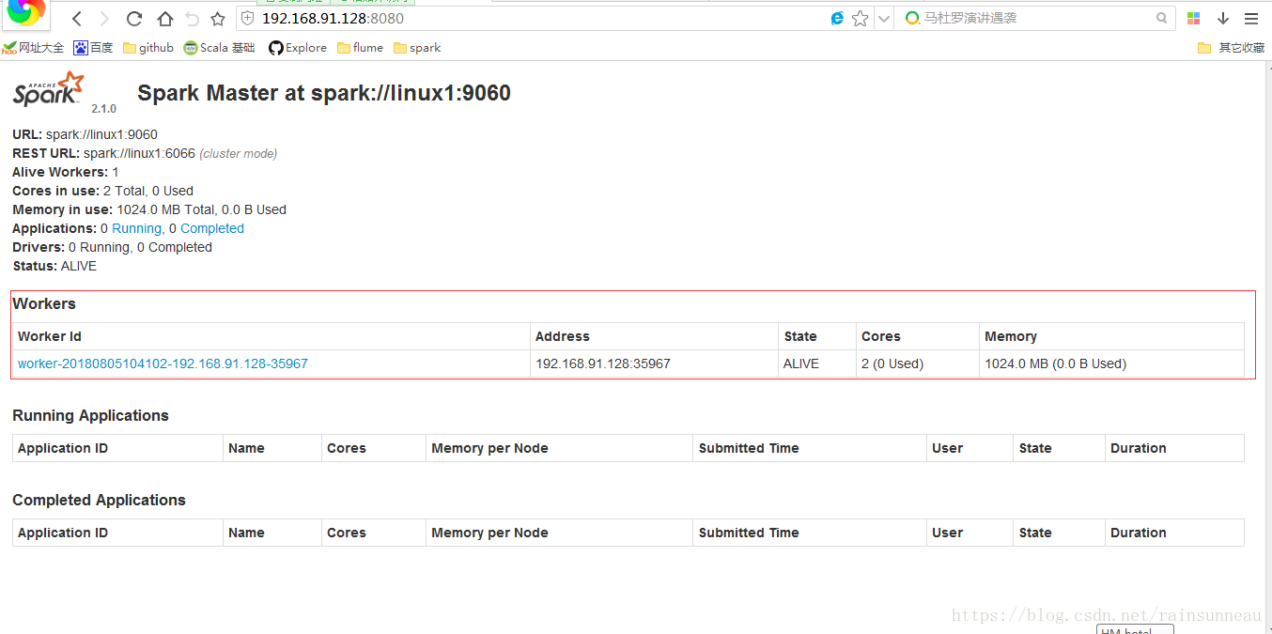
Task: Click the favorites star inside address bar
Action: pos(860,19)
